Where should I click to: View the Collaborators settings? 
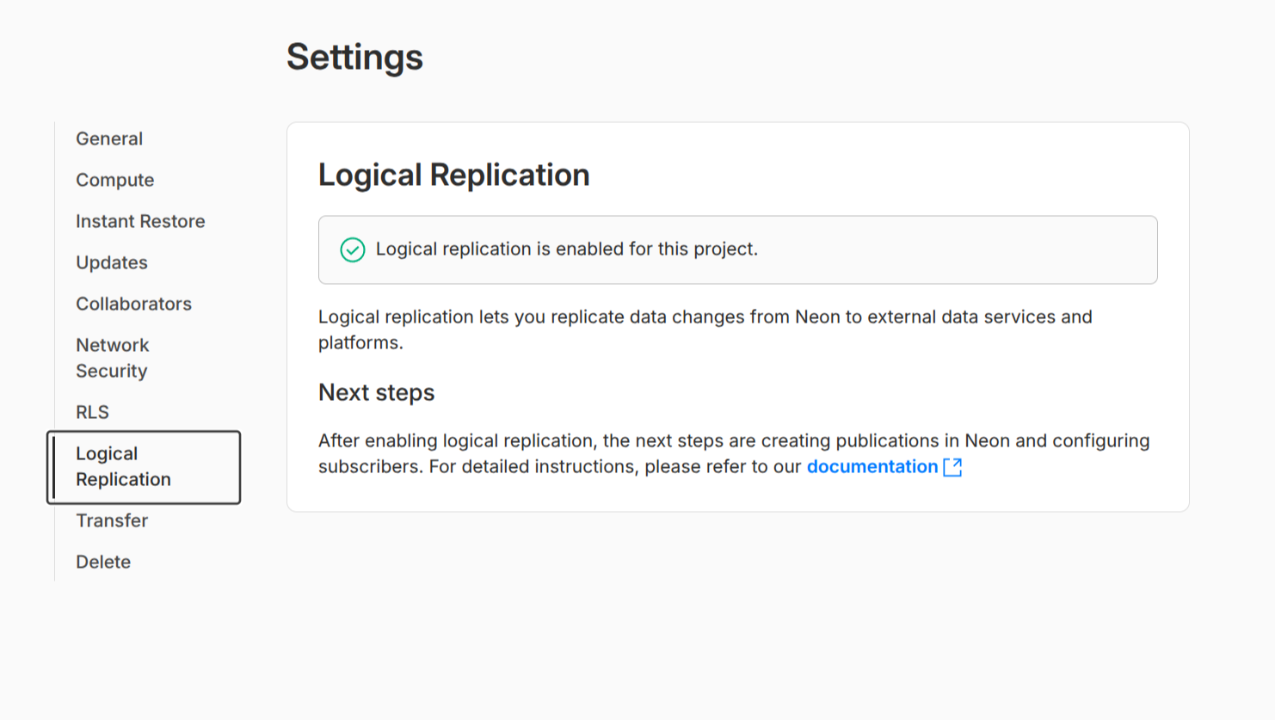[133, 304]
